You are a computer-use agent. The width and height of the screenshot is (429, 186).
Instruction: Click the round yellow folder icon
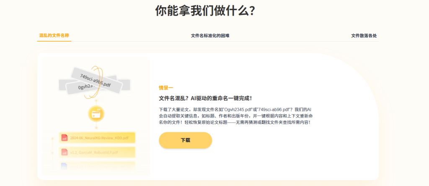point(96,113)
